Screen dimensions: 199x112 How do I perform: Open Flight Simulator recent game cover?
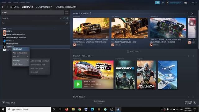pyautogui.click(x=168, y=75)
